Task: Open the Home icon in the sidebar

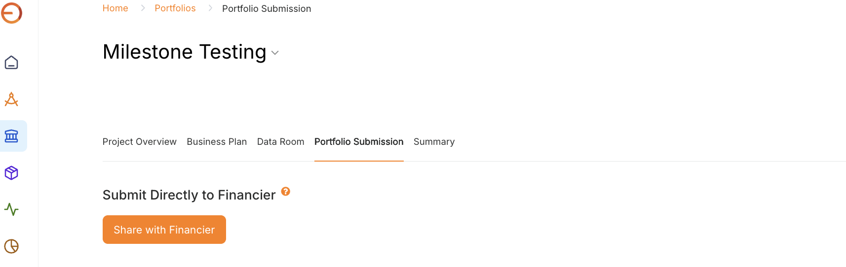Action: tap(11, 63)
